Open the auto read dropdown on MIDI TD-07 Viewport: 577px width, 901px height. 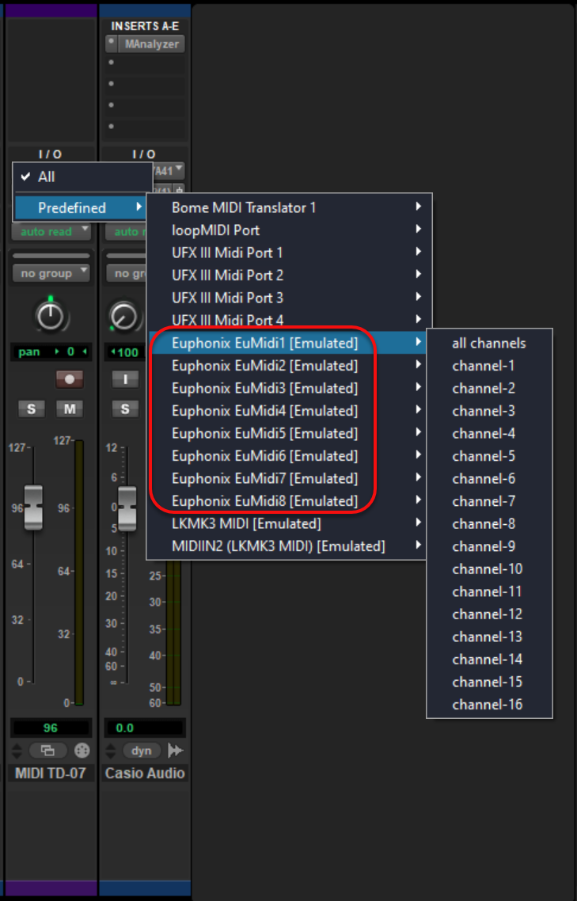[51, 232]
